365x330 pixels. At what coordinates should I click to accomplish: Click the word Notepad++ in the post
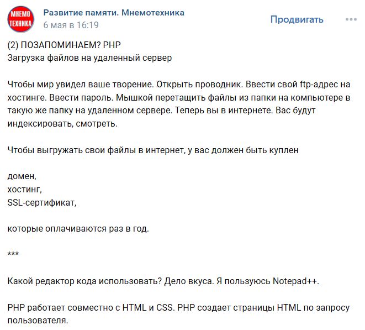(x=295, y=281)
